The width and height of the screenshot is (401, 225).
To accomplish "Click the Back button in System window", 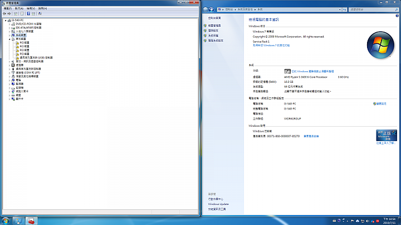I will [x=206, y=9].
